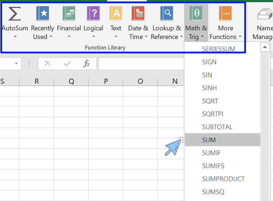Expand the More Functions dropdown arrow

240,36
